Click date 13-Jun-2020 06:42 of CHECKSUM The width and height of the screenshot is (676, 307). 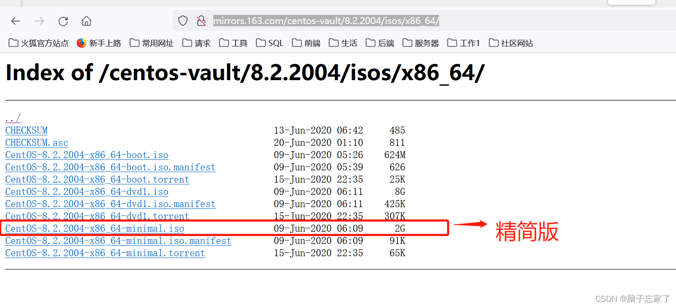(x=318, y=131)
